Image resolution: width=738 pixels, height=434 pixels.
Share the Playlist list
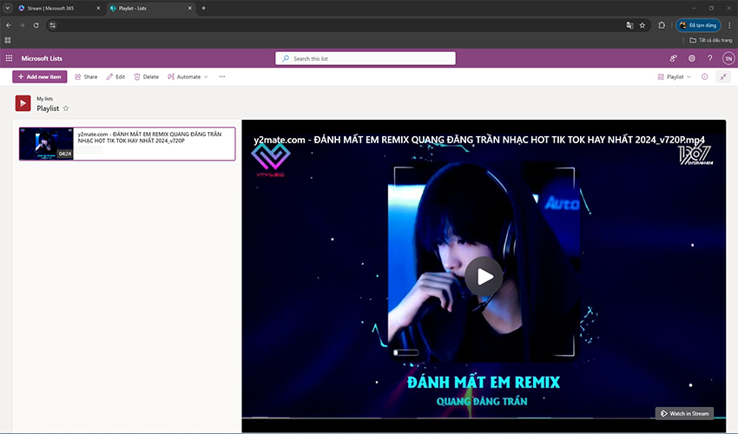click(86, 76)
